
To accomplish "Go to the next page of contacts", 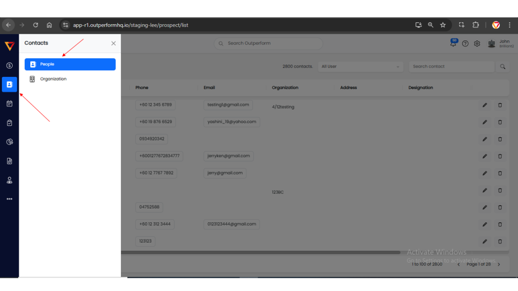I will [499, 264].
